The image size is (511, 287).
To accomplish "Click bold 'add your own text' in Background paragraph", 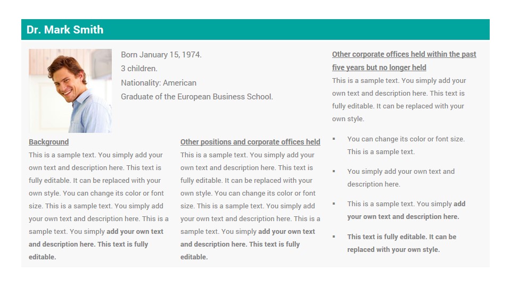I will [x=135, y=232].
